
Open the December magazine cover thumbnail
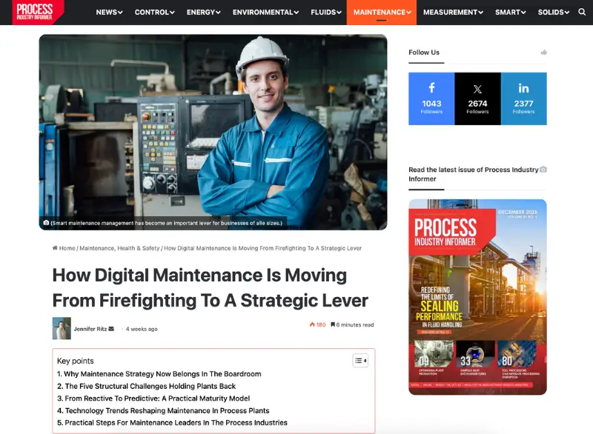pyautogui.click(x=477, y=296)
